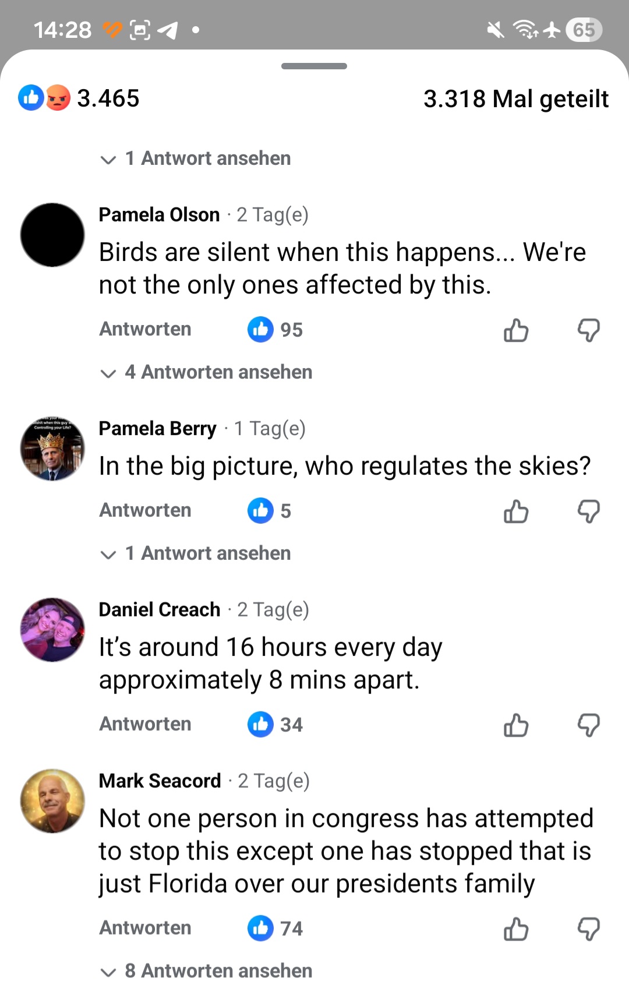Open Mark Seacord's profile name
This screenshot has width=629, height=991.
tap(160, 781)
